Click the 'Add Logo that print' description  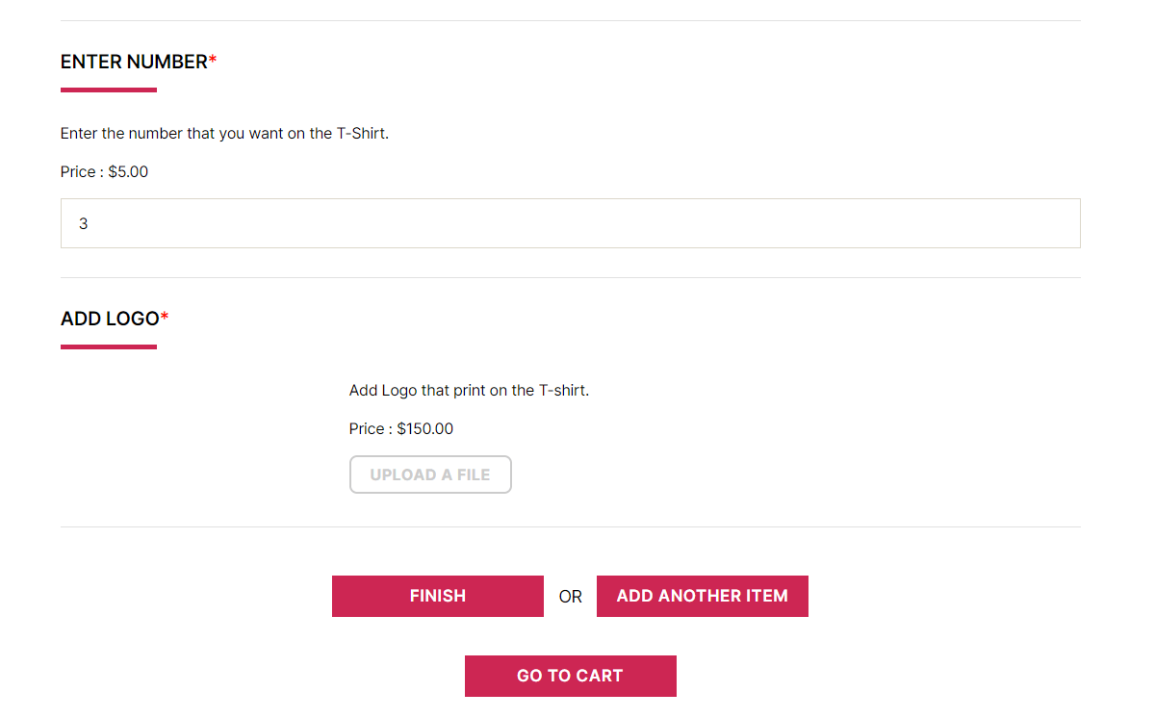[469, 391]
